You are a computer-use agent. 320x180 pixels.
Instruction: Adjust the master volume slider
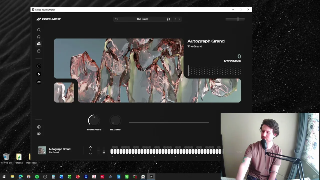(235, 19)
